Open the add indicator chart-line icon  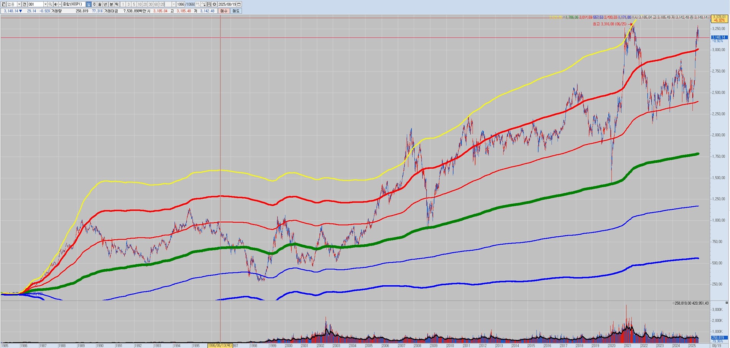203,4
